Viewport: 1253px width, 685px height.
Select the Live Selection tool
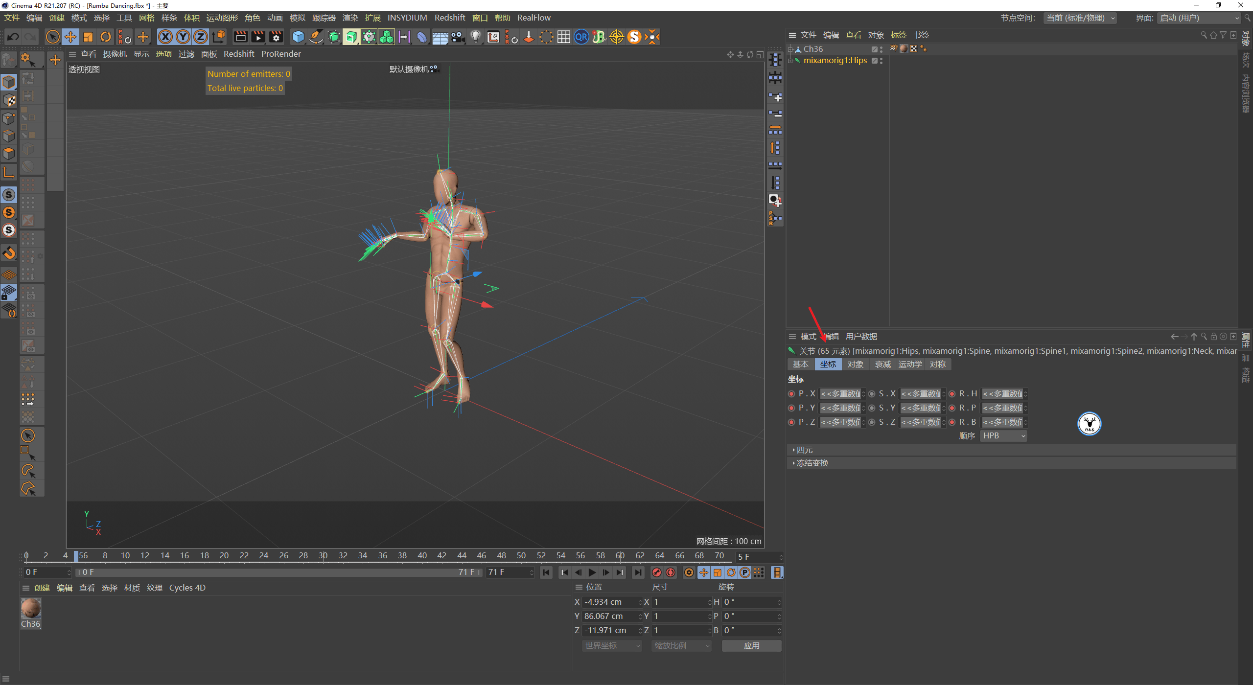point(53,37)
